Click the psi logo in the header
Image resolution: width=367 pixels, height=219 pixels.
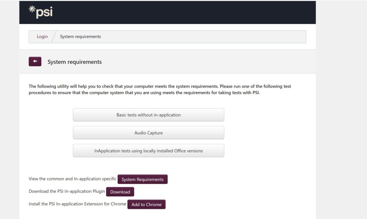[41, 12]
